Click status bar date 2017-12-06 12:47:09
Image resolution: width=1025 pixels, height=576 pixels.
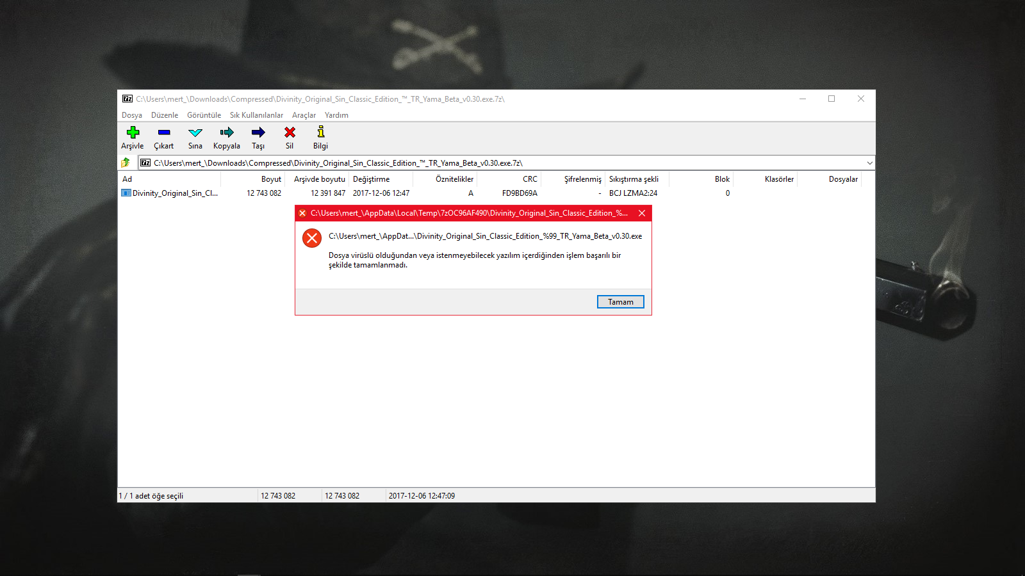422,496
